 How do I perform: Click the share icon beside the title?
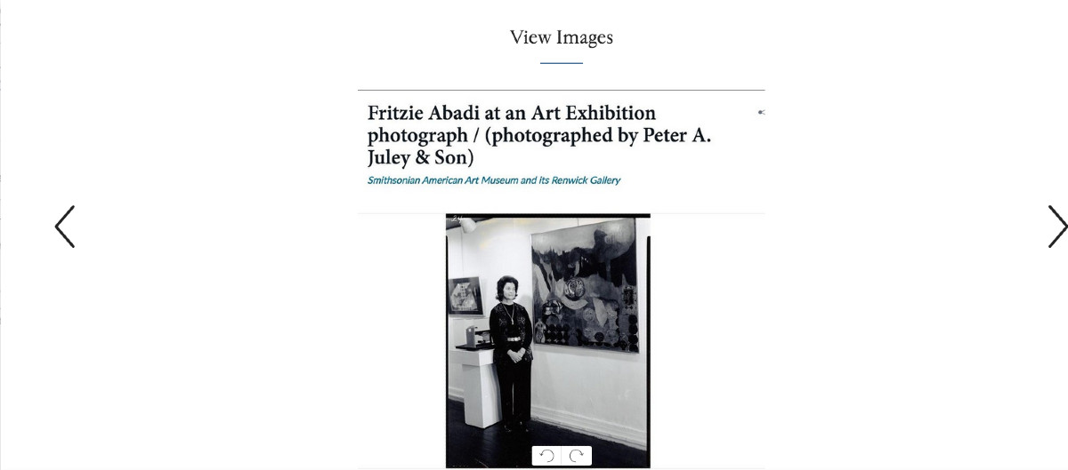pyautogui.click(x=761, y=113)
